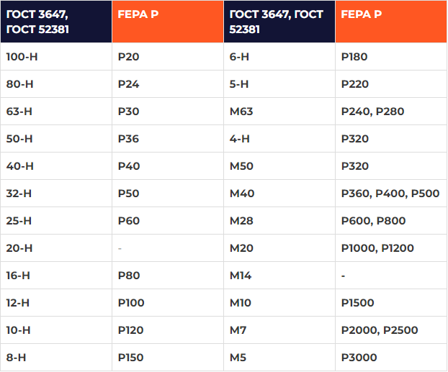Click the P600, P800 cell
This screenshot has width=448, height=372.
click(x=373, y=221)
